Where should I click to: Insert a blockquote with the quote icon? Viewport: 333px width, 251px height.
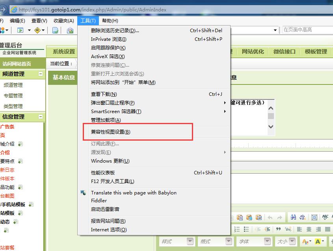(279, 229)
